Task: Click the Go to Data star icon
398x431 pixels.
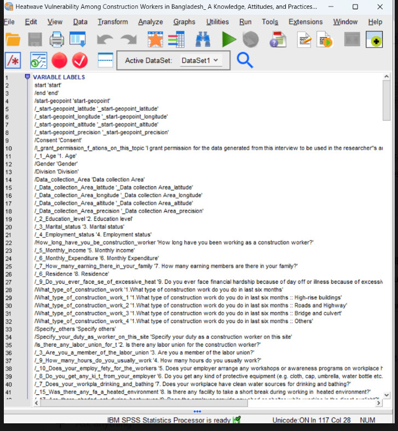Action: click(x=155, y=40)
